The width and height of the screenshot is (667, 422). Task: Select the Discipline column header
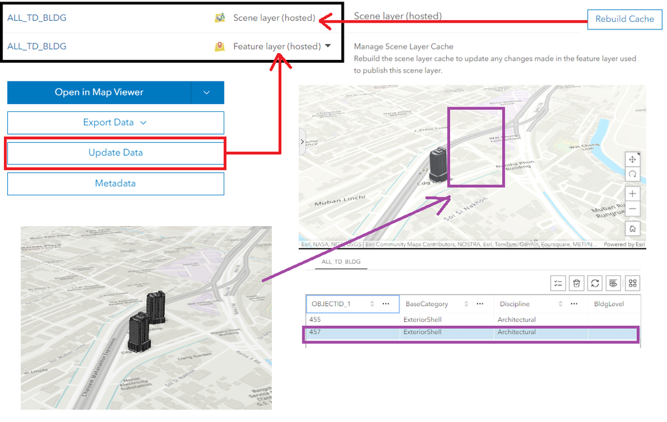(515, 304)
